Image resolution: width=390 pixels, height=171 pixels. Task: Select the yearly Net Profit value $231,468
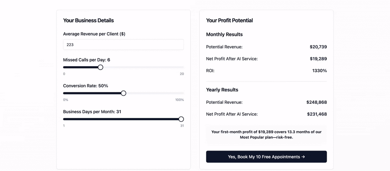(x=317, y=114)
